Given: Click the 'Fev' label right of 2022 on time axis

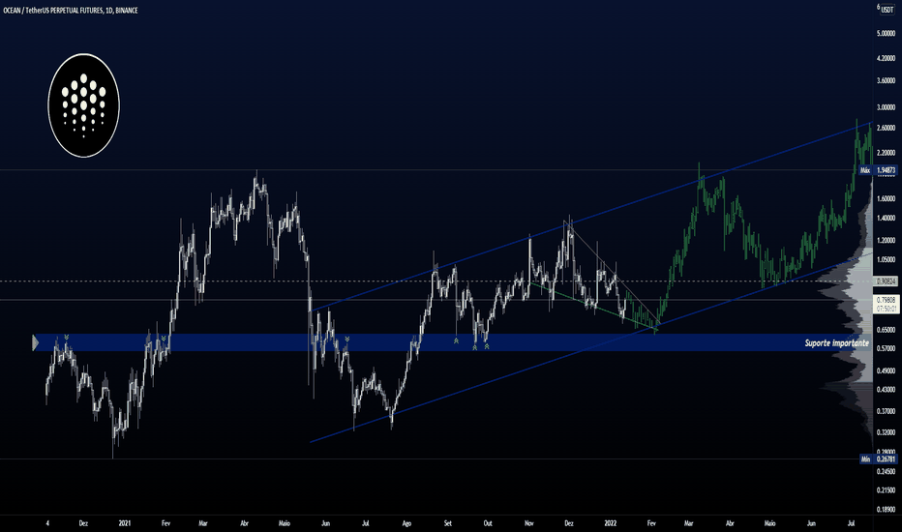Looking at the screenshot, I should [651, 523].
